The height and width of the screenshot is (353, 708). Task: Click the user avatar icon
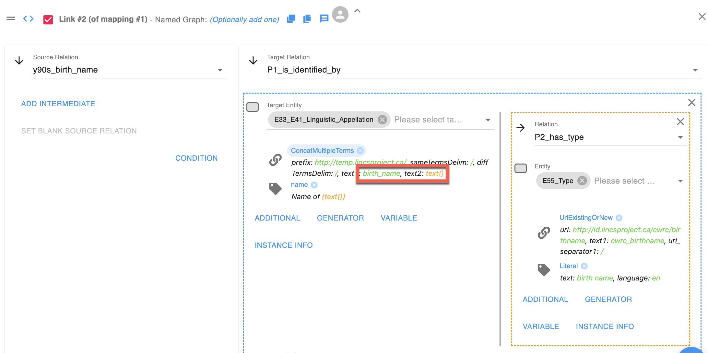click(x=340, y=15)
